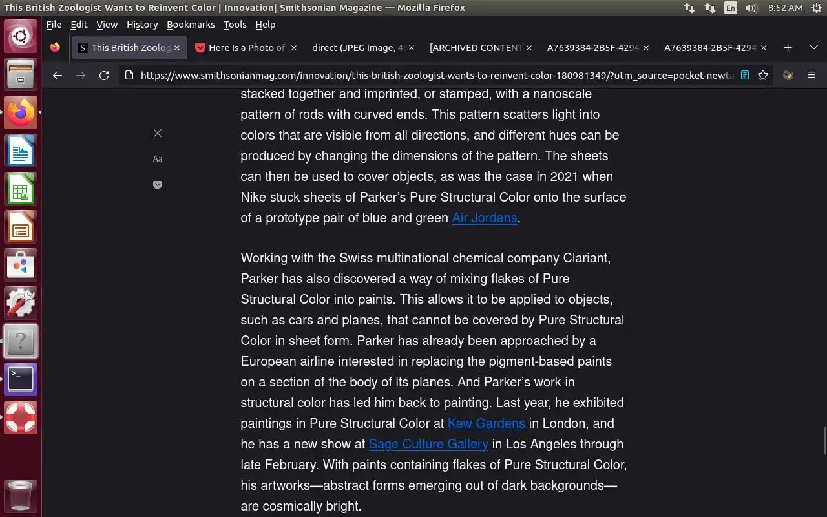
Task: Open reader view type controls (Aa)
Action: click(x=158, y=159)
